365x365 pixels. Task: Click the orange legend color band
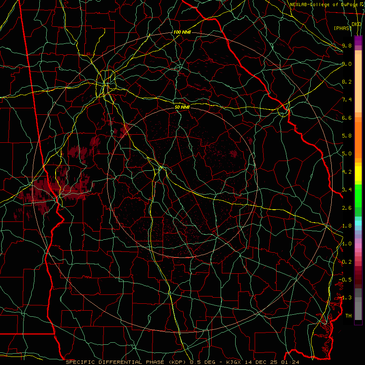[x=358, y=140]
